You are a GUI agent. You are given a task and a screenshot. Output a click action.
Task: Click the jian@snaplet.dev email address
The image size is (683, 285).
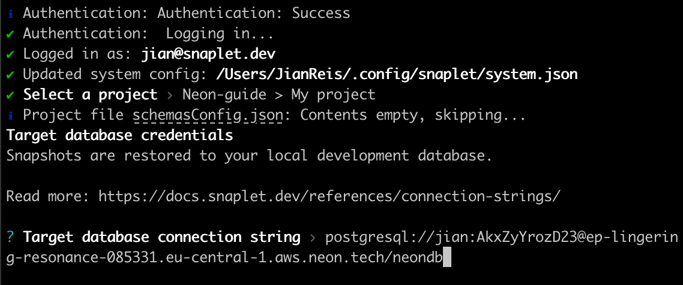click(x=208, y=54)
